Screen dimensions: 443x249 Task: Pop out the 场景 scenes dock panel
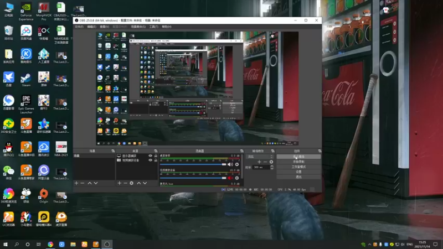coord(113,151)
